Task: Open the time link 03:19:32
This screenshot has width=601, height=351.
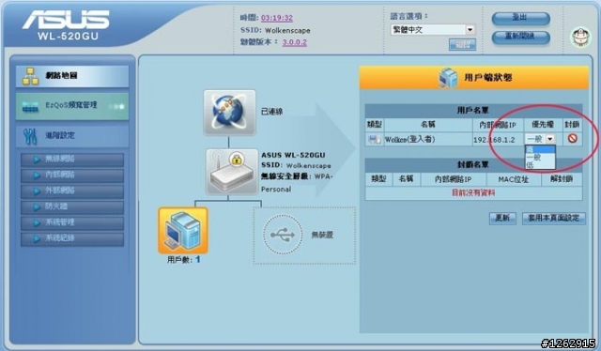Action: 277,18
